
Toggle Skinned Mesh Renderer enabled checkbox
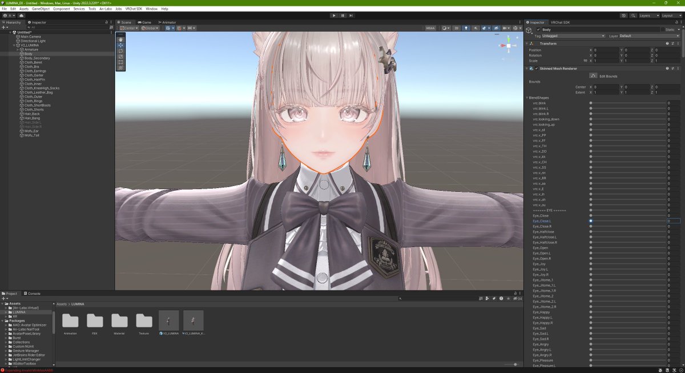[x=537, y=68]
